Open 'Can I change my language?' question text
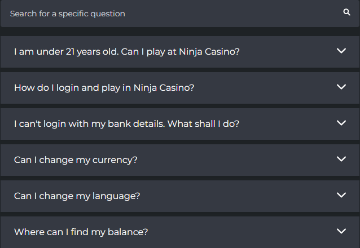The width and height of the screenshot is (360, 248). pyautogui.click(x=77, y=196)
